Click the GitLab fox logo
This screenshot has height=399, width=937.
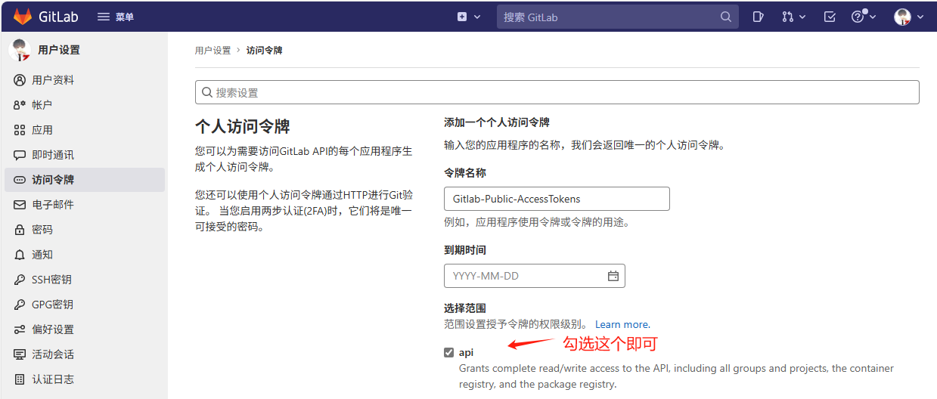(23, 17)
